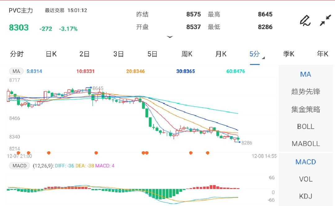
Task: Select MACD in the sub-indicator sidebar
Action: [306, 162]
